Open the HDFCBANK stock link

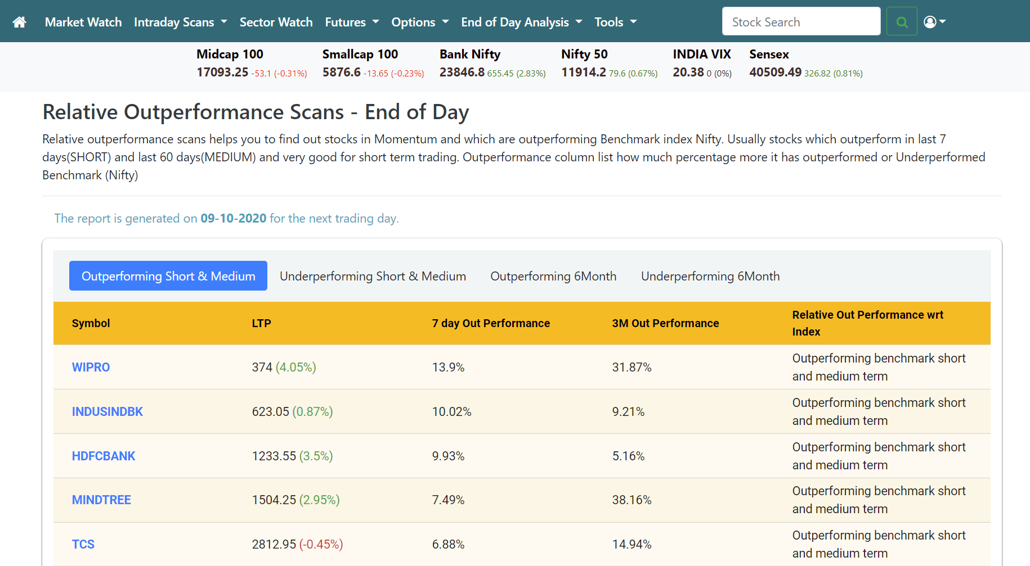point(104,456)
